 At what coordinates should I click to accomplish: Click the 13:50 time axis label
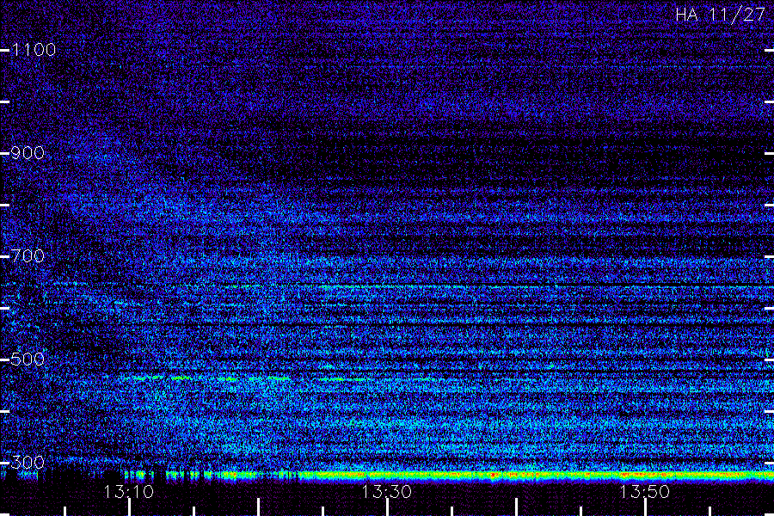tap(644, 492)
